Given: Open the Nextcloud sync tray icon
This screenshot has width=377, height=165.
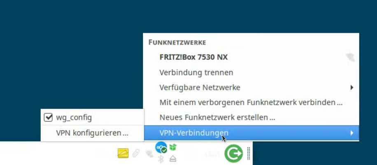Looking at the screenshot, I should pyautogui.click(x=161, y=147).
